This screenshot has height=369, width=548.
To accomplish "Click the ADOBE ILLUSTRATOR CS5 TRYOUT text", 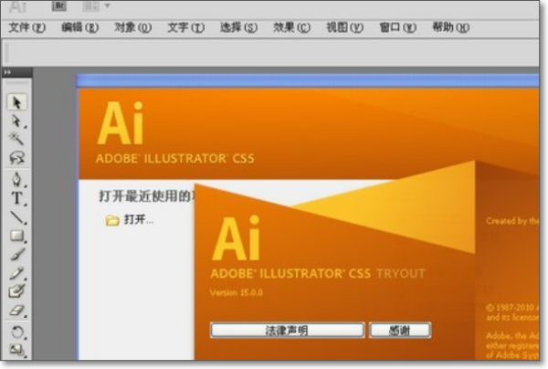I will (318, 273).
